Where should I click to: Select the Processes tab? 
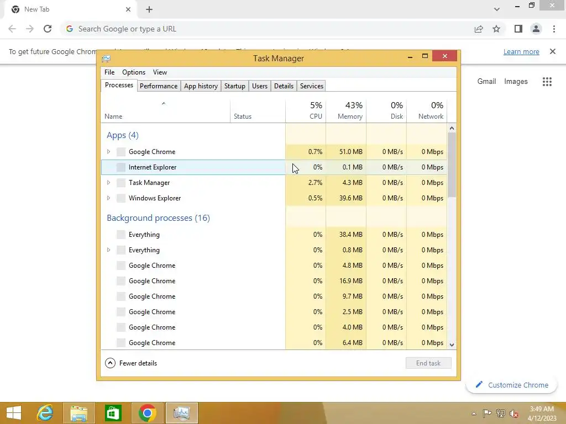pyautogui.click(x=119, y=85)
